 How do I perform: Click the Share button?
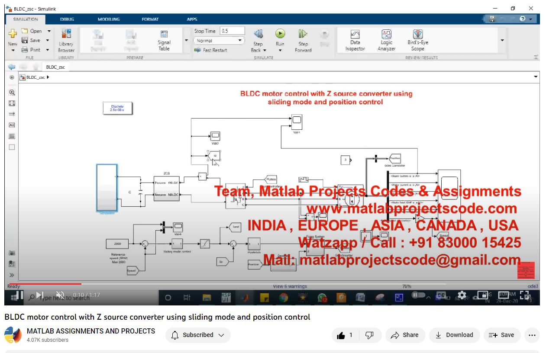pyautogui.click(x=404, y=335)
